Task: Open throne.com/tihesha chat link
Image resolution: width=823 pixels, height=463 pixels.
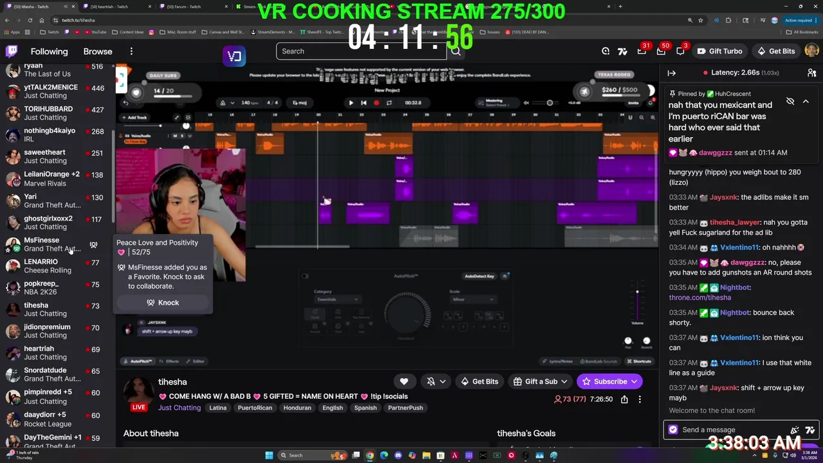Action: 700,298
